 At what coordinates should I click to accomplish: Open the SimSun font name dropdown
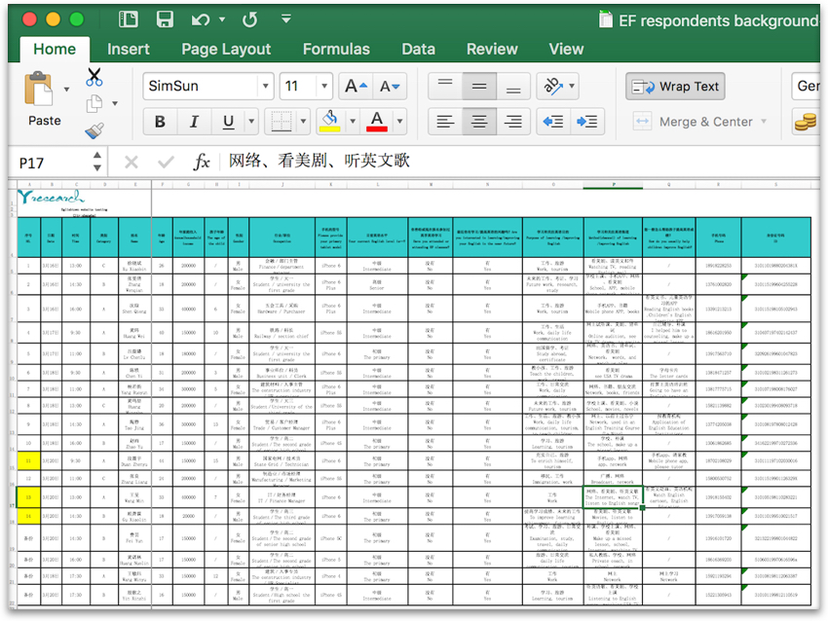click(265, 86)
